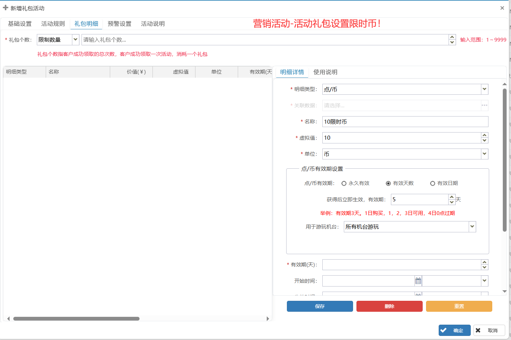Select the 有效天数 radio option

pos(388,183)
